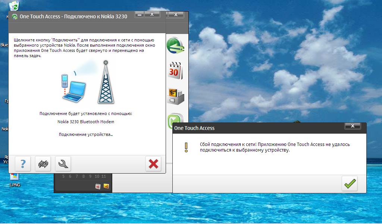This screenshot has width=382, height=224.
Task: Select day 5 in calendar strip
Action: [x=63, y=176]
